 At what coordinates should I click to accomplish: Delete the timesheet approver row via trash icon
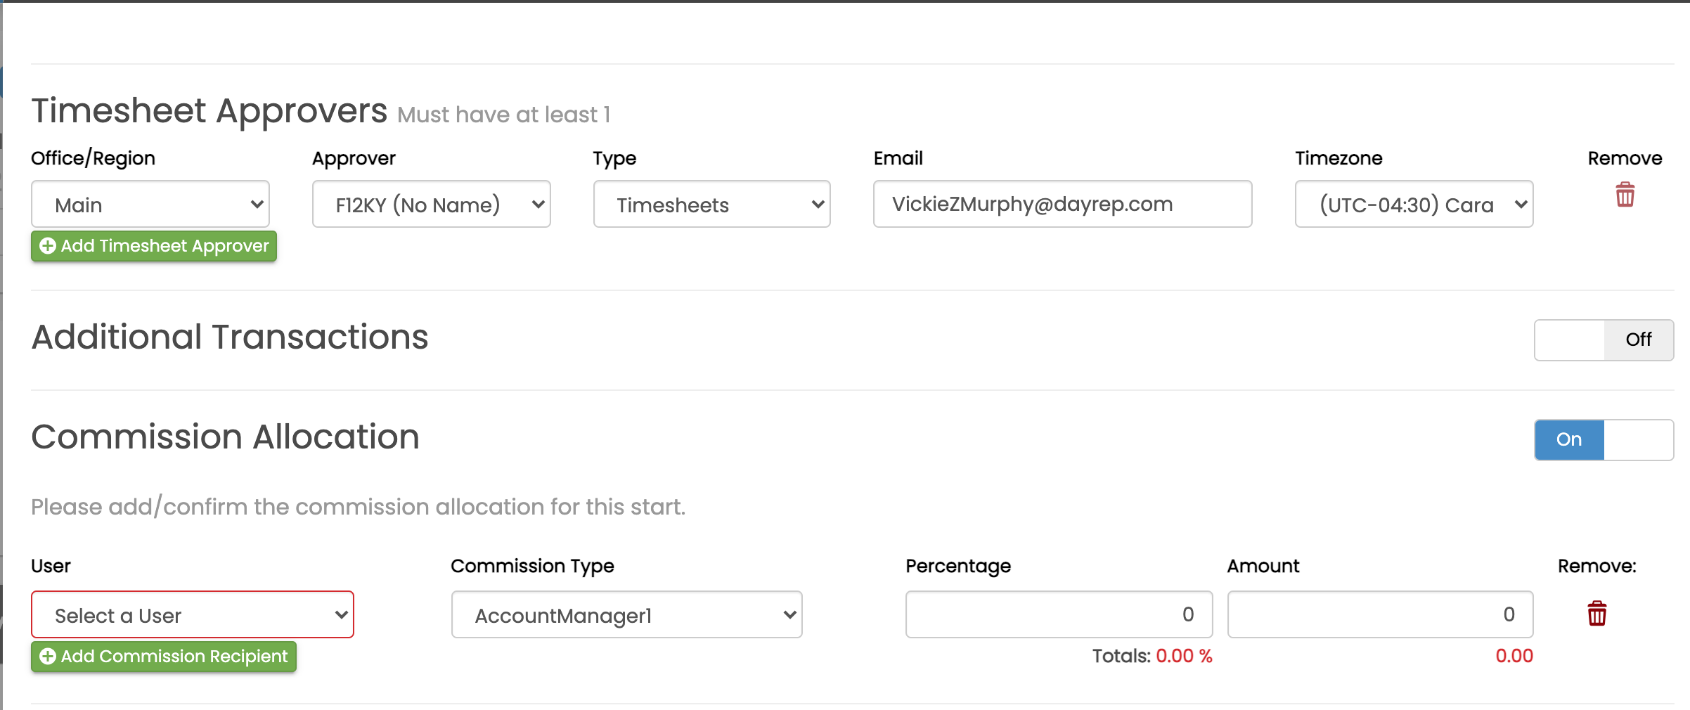click(1625, 195)
